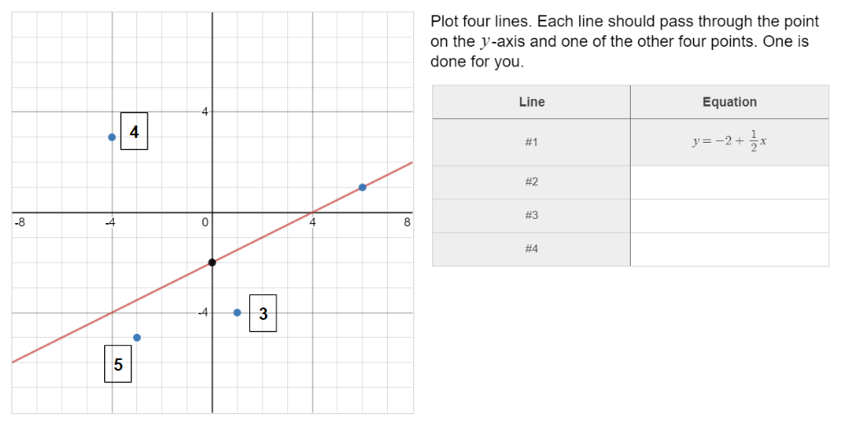Focus the empty equation cell for line #3
The image size is (844, 433).
tap(729, 216)
